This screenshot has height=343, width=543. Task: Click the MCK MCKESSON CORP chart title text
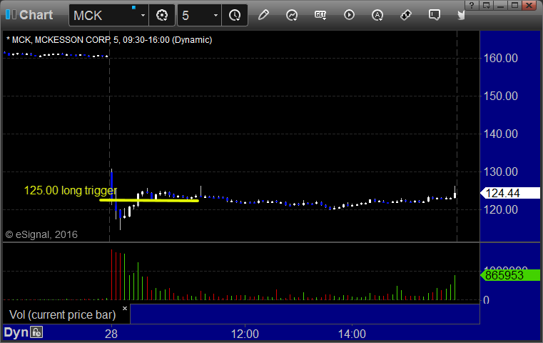pos(109,40)
